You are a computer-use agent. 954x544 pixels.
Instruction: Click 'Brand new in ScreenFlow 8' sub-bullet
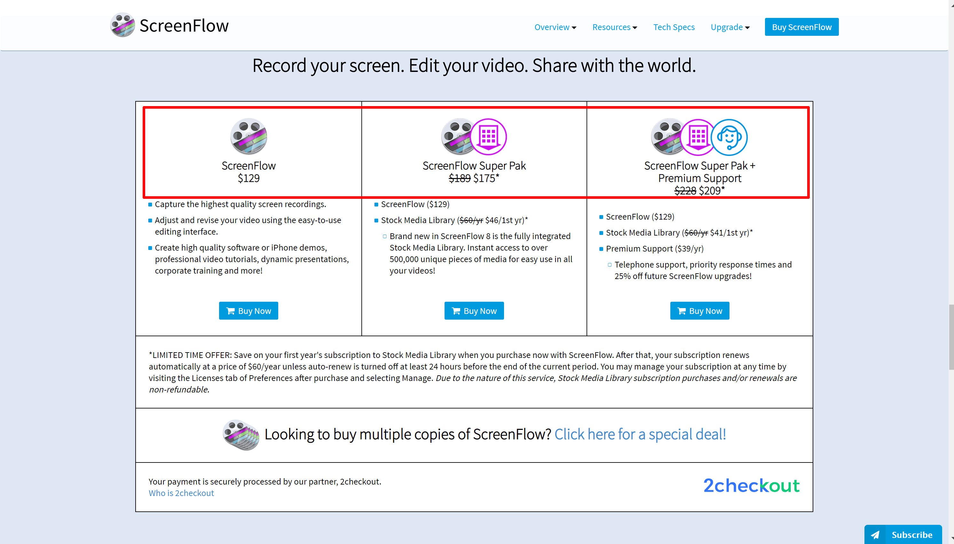click(481, 253)
